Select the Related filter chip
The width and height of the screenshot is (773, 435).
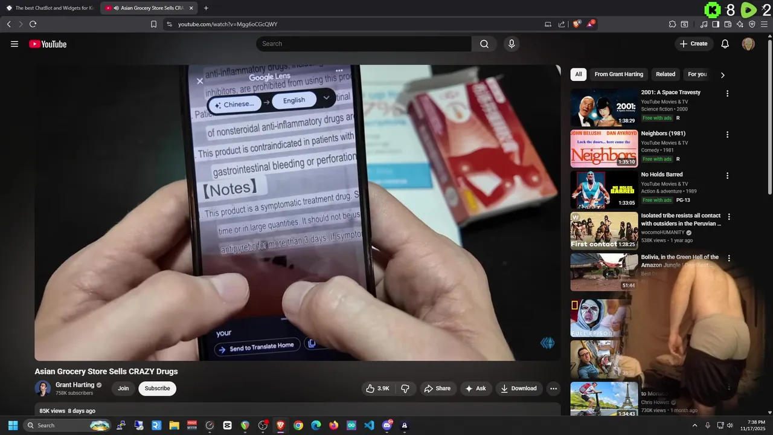click(x=666, y=74)
